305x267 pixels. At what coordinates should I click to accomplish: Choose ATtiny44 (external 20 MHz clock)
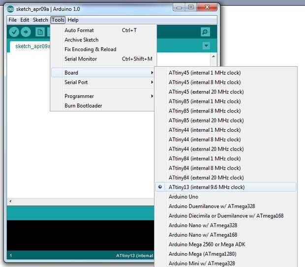[226, 149]
